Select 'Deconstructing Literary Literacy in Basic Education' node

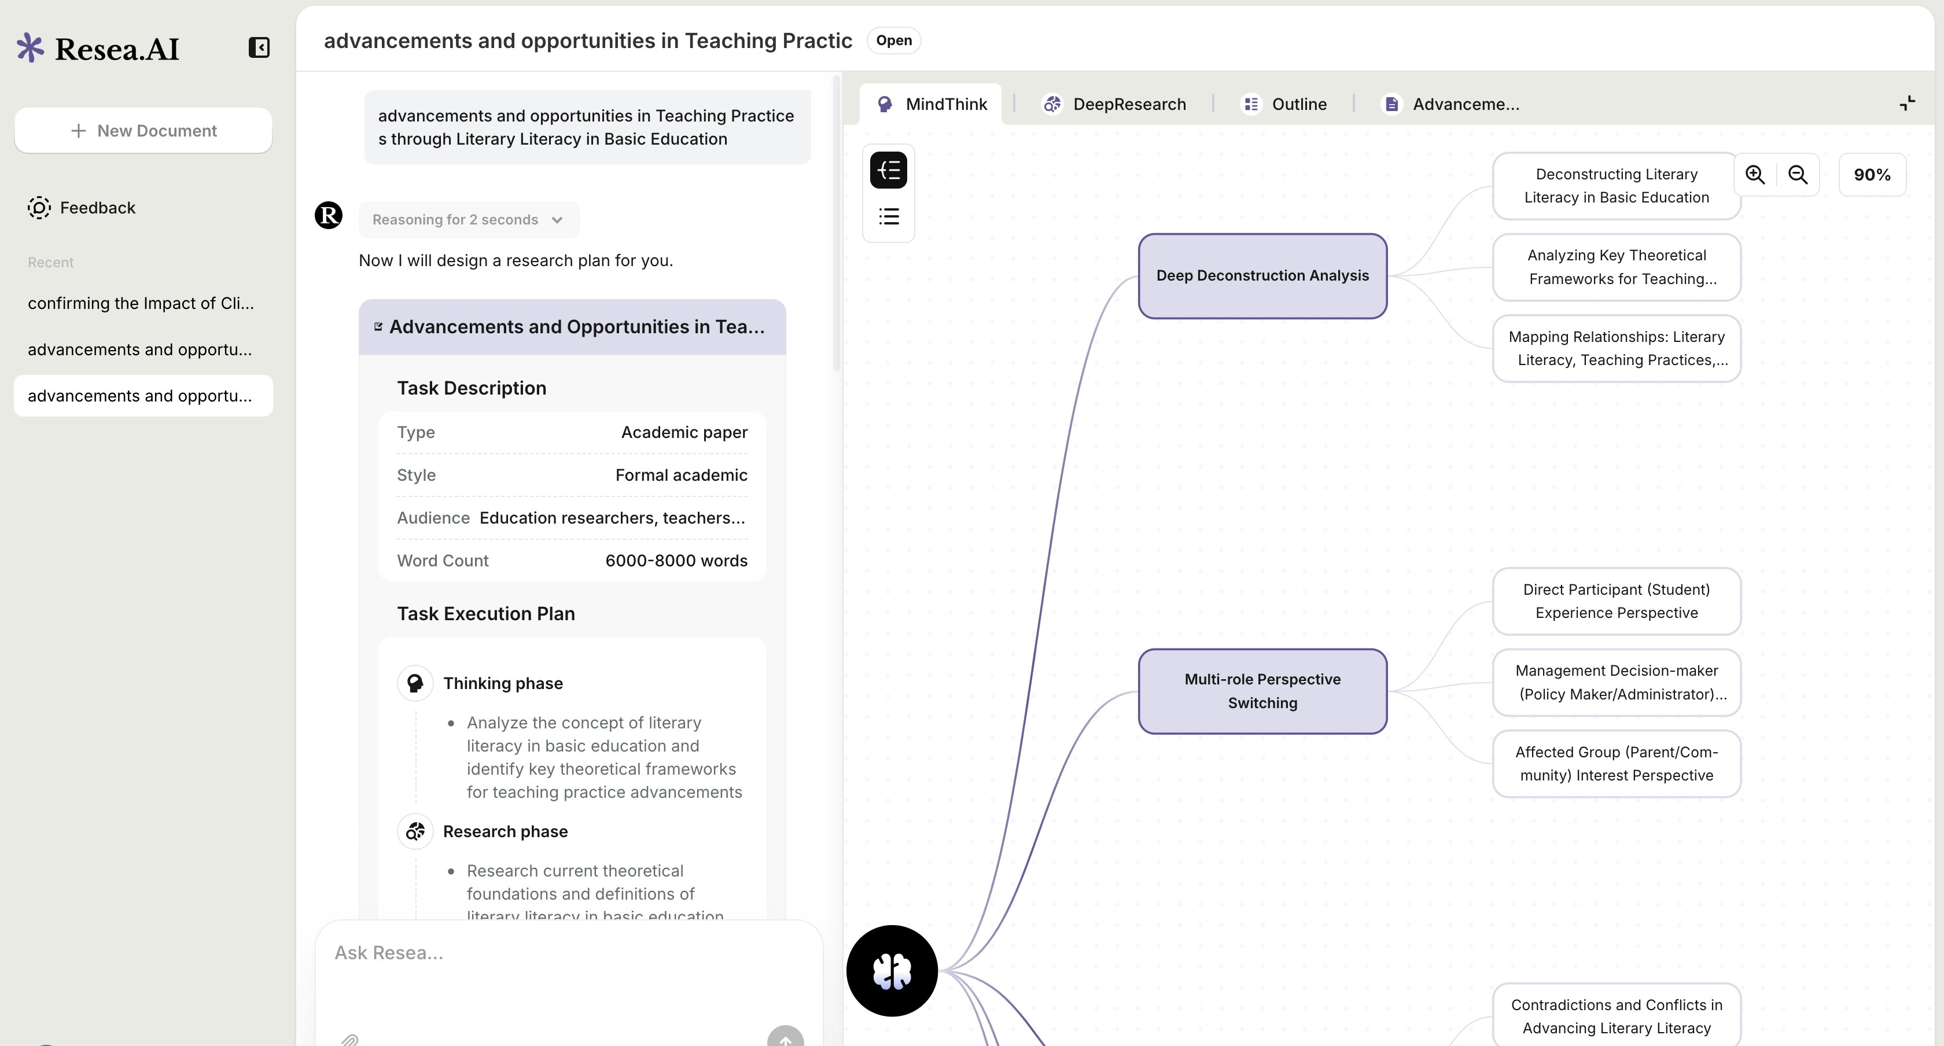point(1617,186)
